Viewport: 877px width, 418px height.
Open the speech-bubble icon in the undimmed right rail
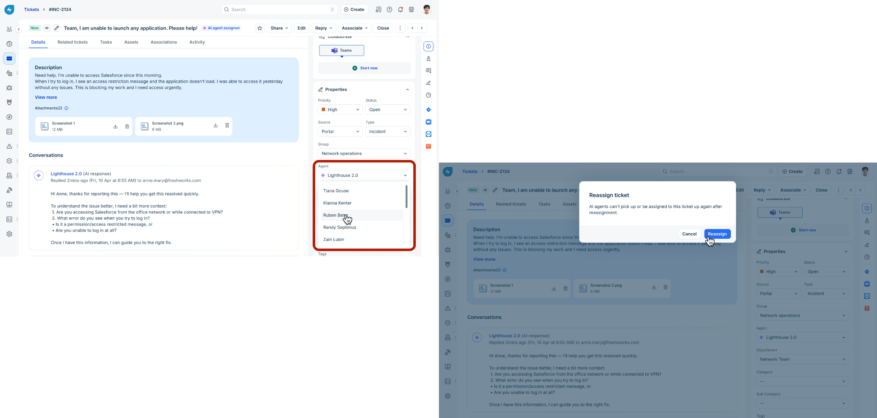pos(428,71)
